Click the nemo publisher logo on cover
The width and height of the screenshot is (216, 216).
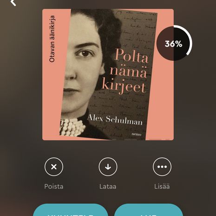point(136,134)
